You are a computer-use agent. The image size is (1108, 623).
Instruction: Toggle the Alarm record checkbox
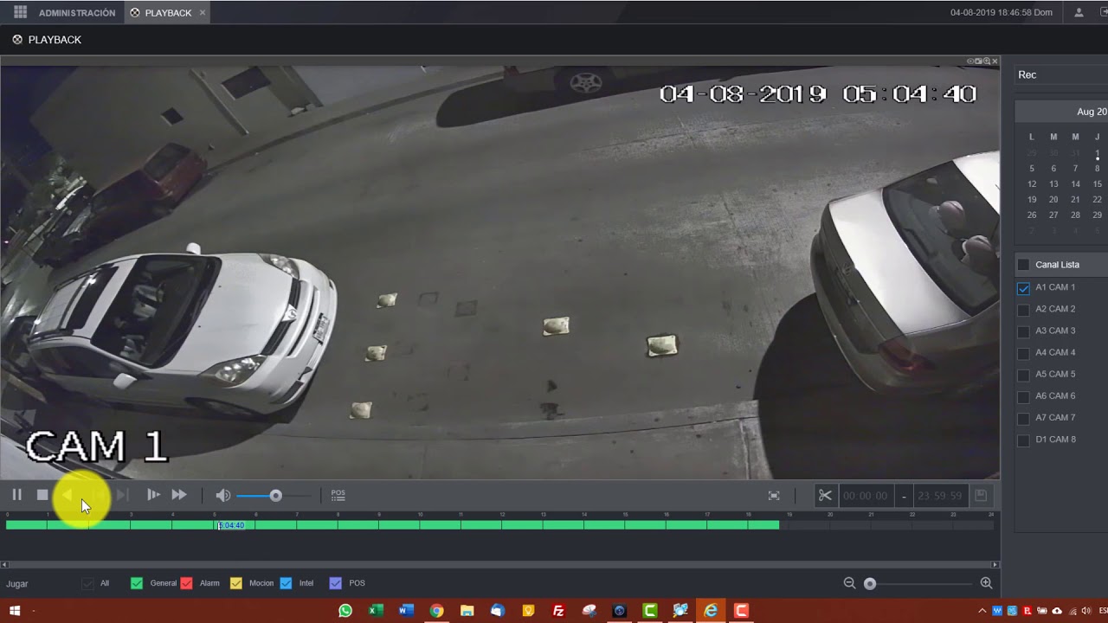click(186, 583)
